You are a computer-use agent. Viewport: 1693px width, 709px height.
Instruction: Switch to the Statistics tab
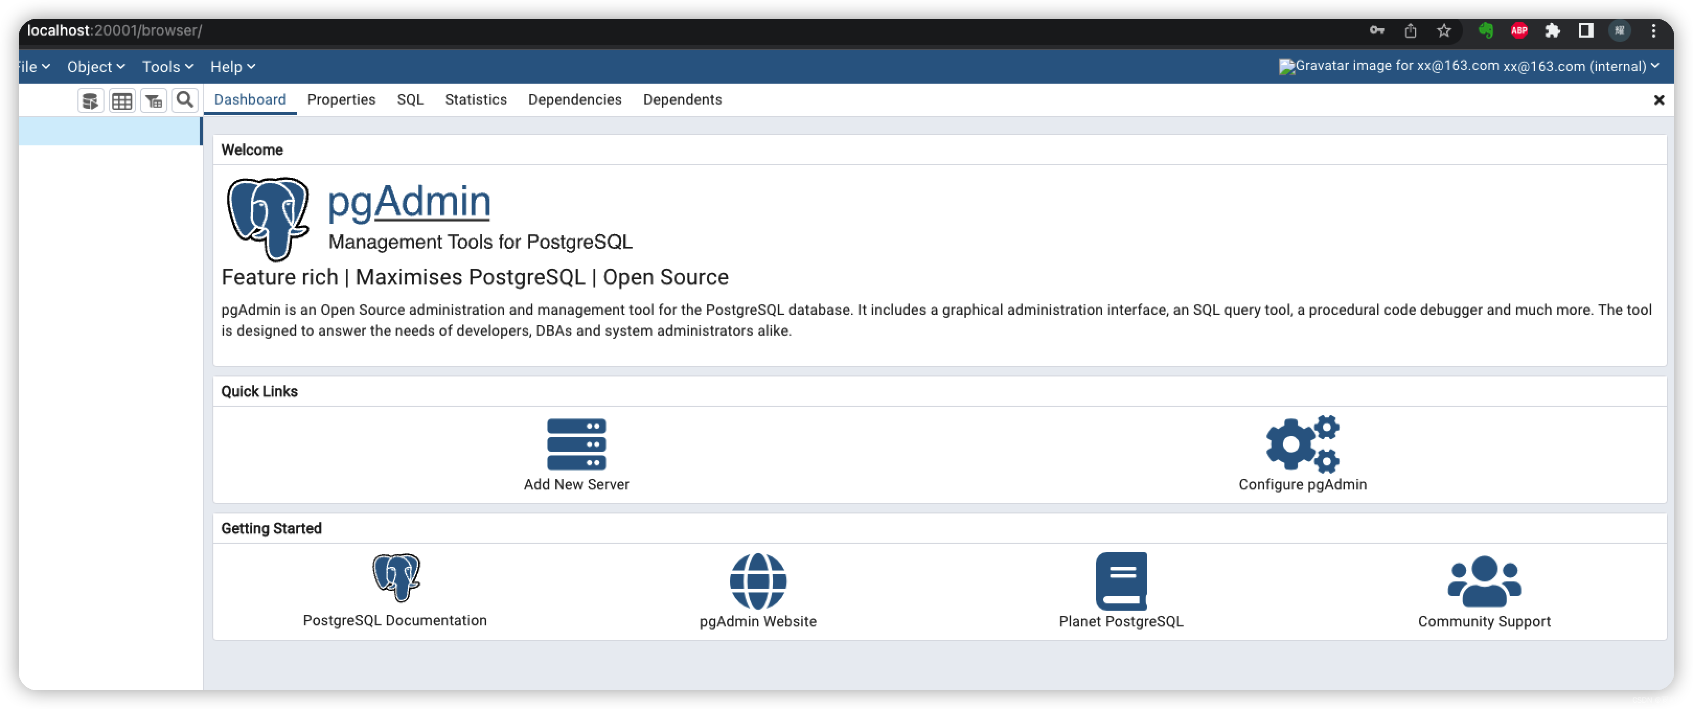pos(475,99)
